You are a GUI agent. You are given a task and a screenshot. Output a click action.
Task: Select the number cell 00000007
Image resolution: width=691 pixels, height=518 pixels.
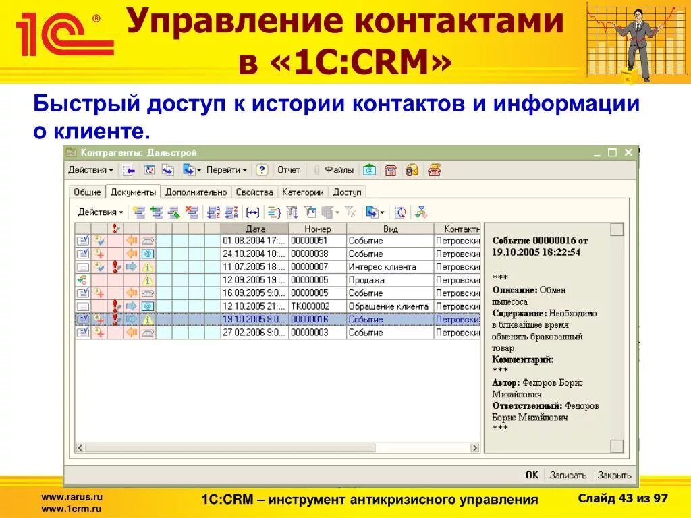click(317, 267)
